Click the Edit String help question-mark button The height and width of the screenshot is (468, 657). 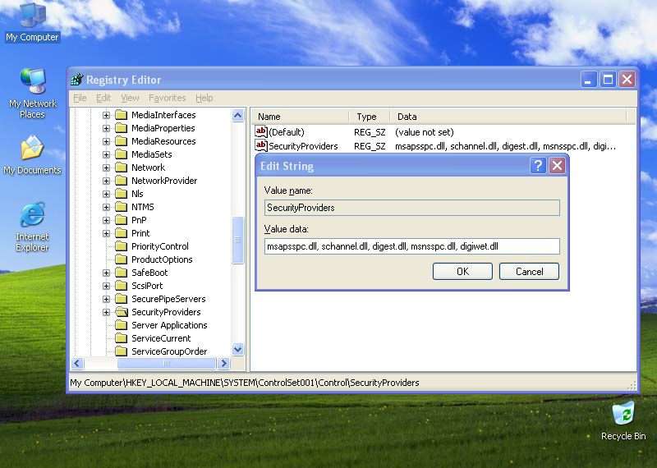pos(538,166)
